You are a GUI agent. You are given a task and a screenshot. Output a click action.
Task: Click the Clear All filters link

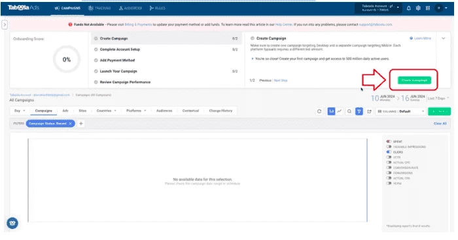click(x=440, y=124)
